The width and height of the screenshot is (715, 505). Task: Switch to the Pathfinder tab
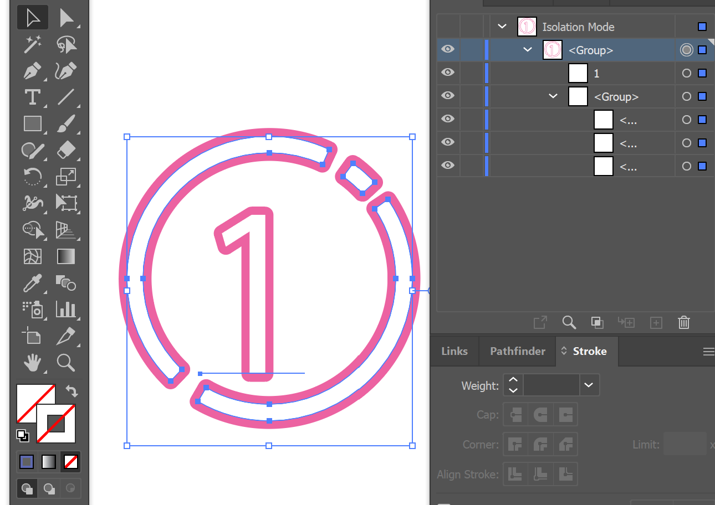click(x=517, y=351)
